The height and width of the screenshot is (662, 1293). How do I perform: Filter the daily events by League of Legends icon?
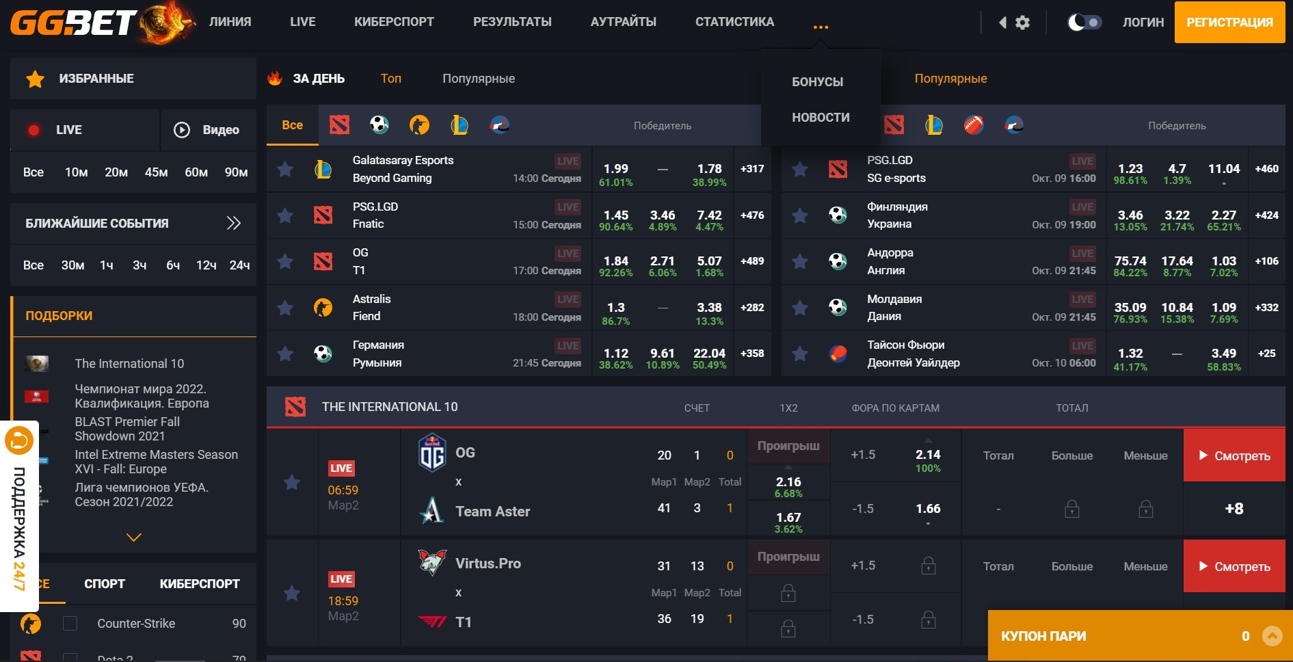coord(459,125)
